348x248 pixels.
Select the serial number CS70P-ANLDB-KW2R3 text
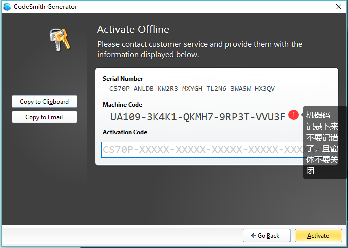pyautogui.click(x=192, y=89)
